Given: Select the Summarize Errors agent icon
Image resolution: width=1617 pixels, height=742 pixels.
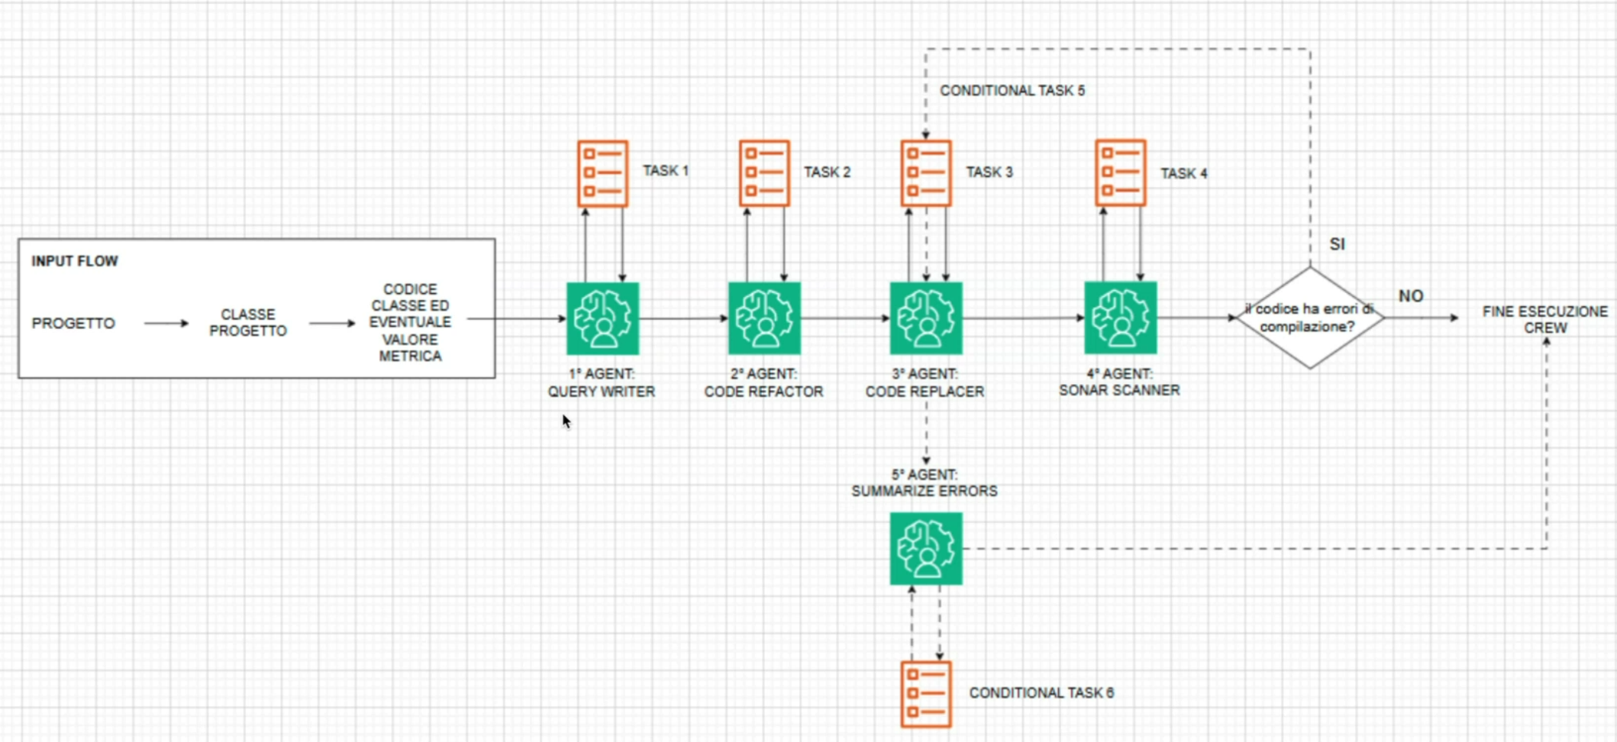Looking at the screenshot, I should point(926,549).
